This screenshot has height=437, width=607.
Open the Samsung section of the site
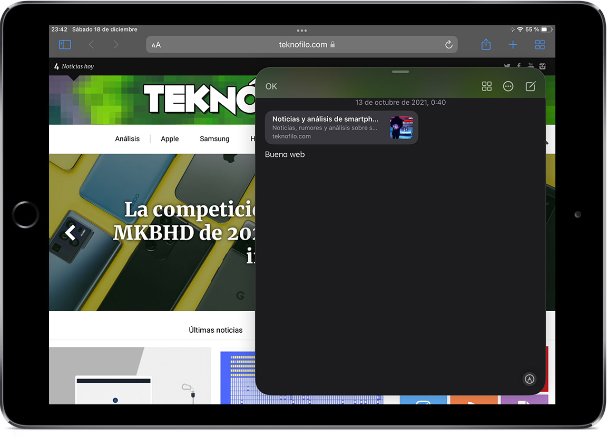[x=214, y=139]
